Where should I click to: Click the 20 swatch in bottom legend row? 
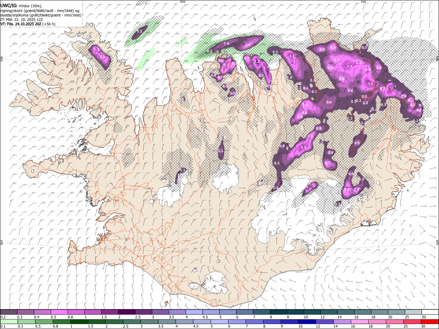click(x=395, y=322)
